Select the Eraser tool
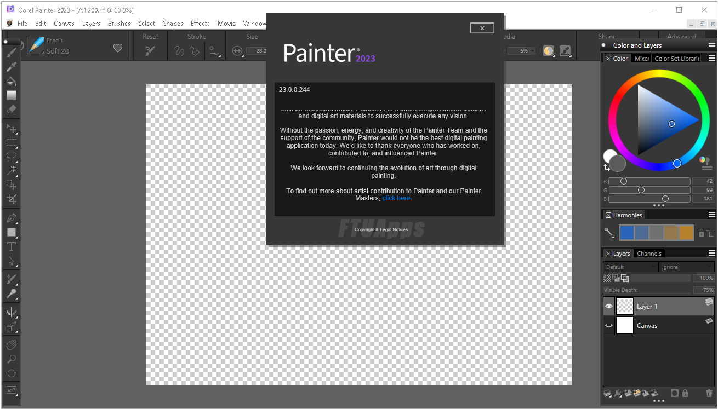This screenshot has height=409, width=718. coord(11,110)
